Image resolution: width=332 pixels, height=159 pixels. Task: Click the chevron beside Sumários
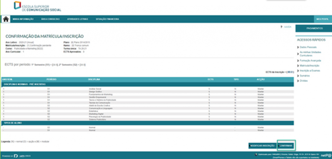(x=298, y=76)
